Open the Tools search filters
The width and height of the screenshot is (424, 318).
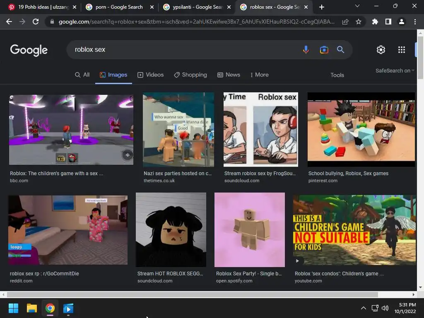pyautogui.click(x=337, y=75)
